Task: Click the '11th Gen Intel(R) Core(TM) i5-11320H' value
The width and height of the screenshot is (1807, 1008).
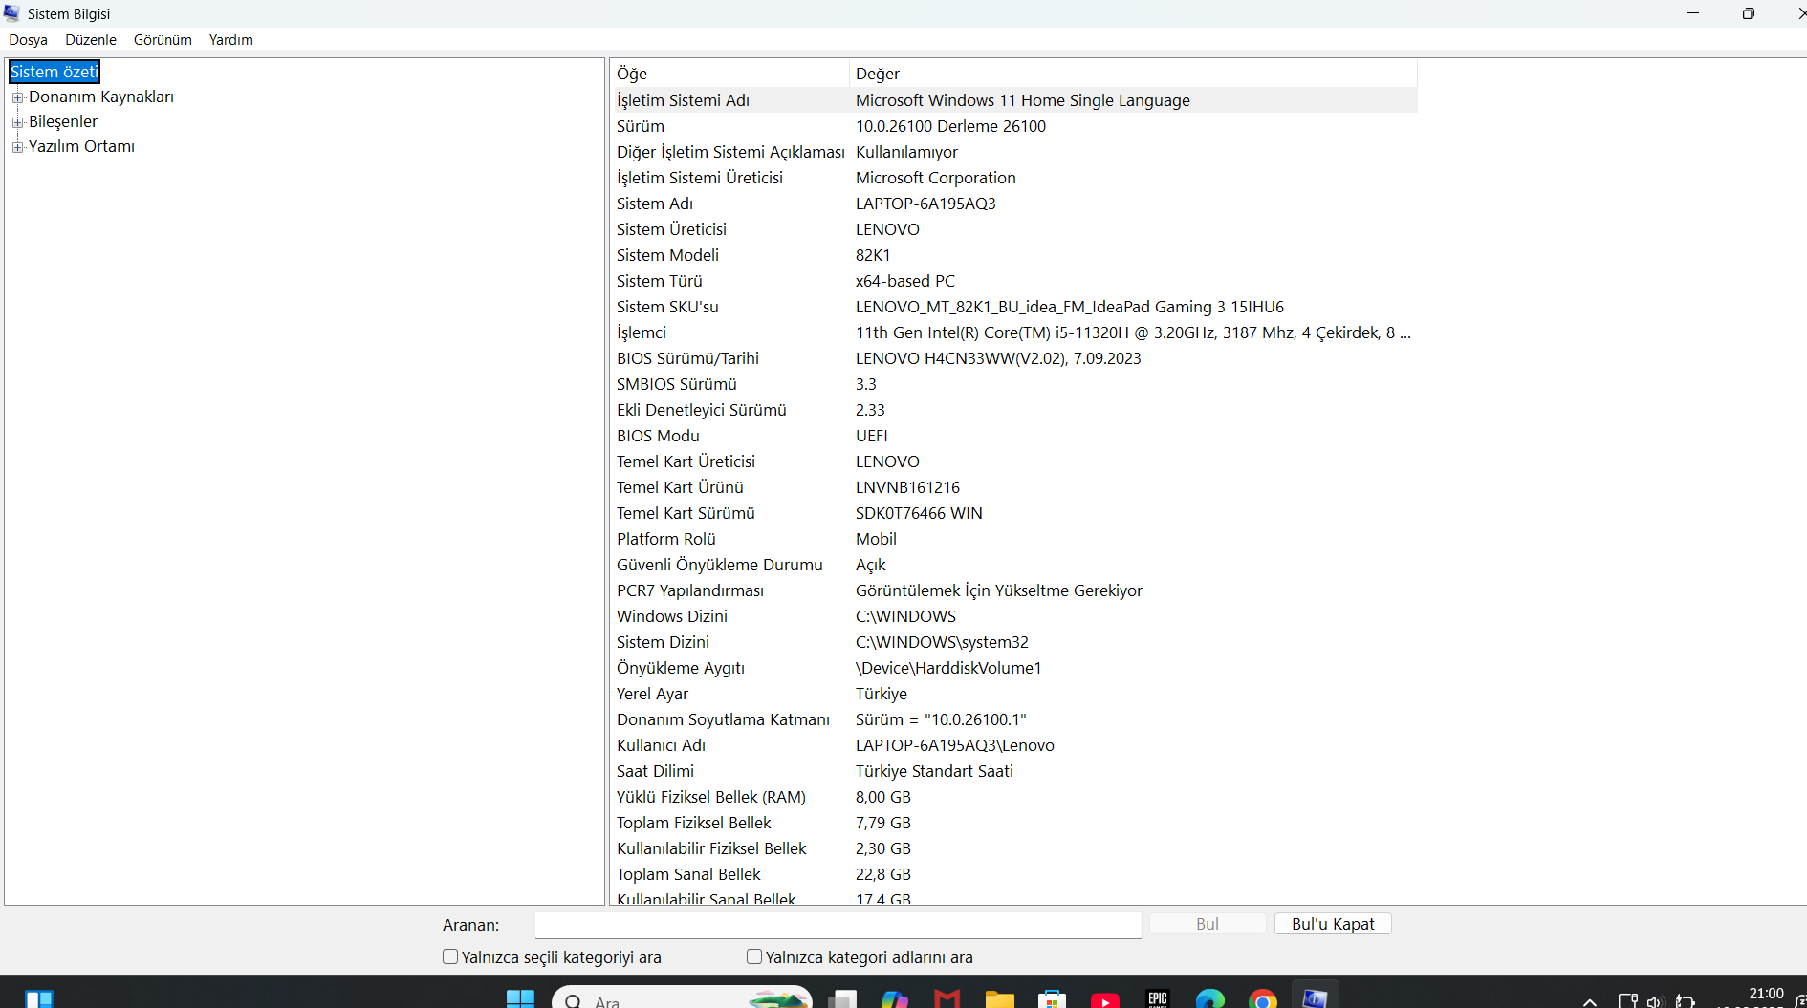Action: coord(1133,332)
